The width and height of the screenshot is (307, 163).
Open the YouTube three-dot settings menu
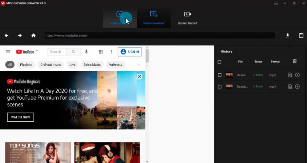pos(112,52)
